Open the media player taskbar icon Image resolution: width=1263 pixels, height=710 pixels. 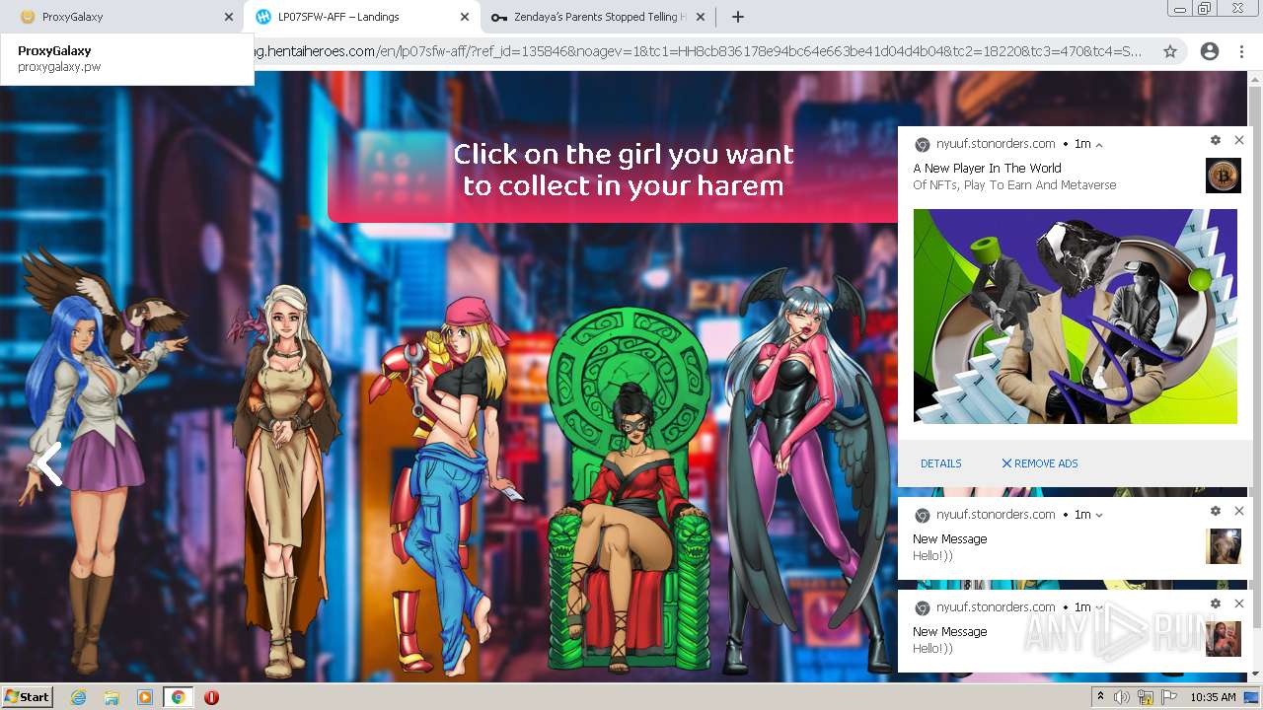click(144, 697)
